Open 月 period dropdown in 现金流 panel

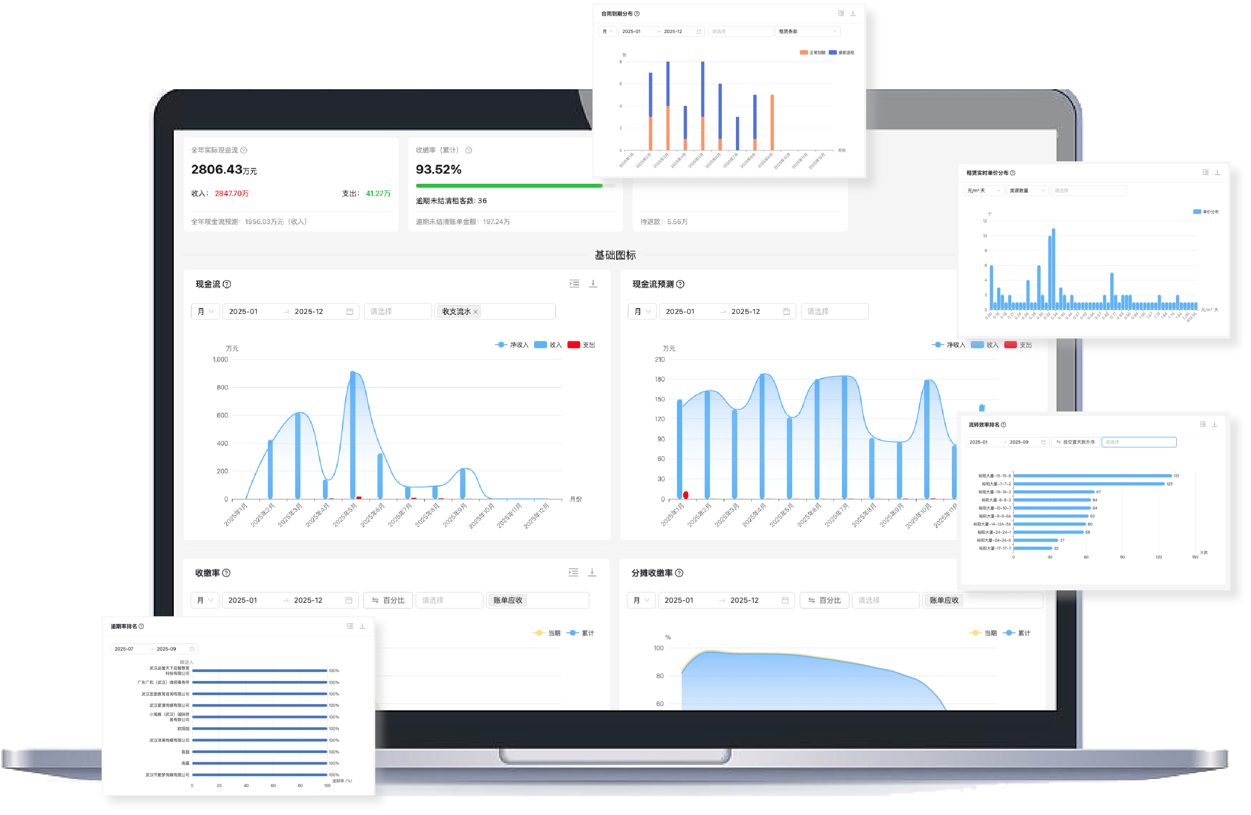tap(205, 311)
